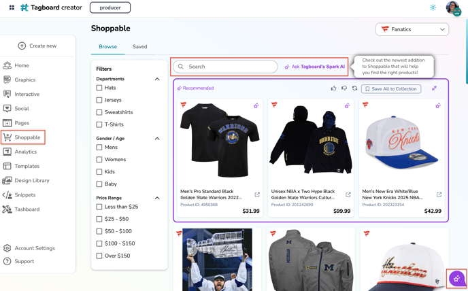
Task: Collapse the Recommended panel icon
Action: point(434,88)
